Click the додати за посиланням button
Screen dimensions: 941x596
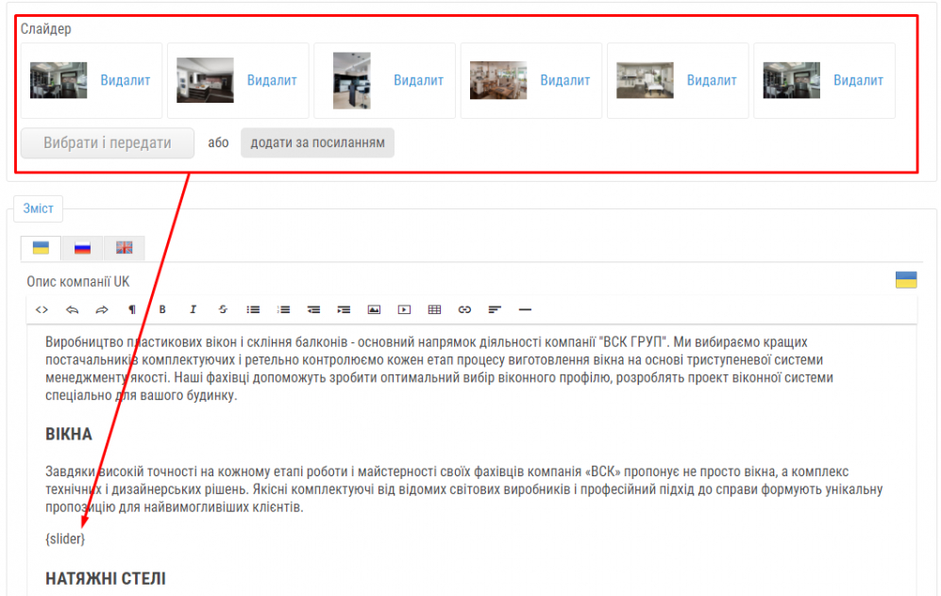[x=317, y=142]
